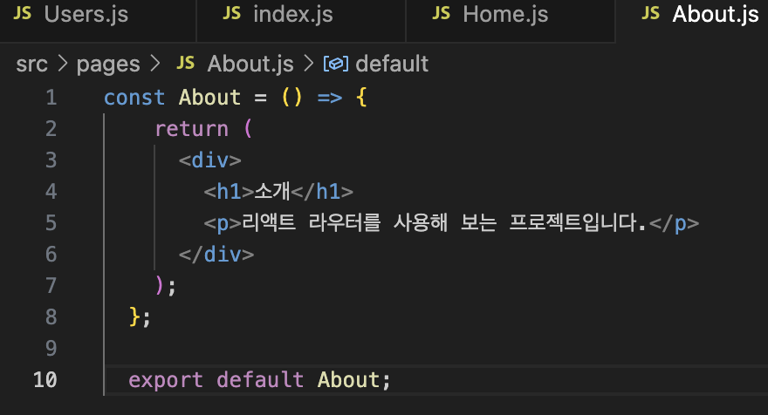Click line number 1 in gutter
This screenshot has width=768, height=415.
tap(51, 98)
